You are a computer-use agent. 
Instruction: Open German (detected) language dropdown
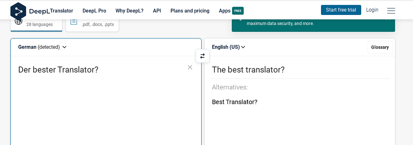click(x=42, y=47)
